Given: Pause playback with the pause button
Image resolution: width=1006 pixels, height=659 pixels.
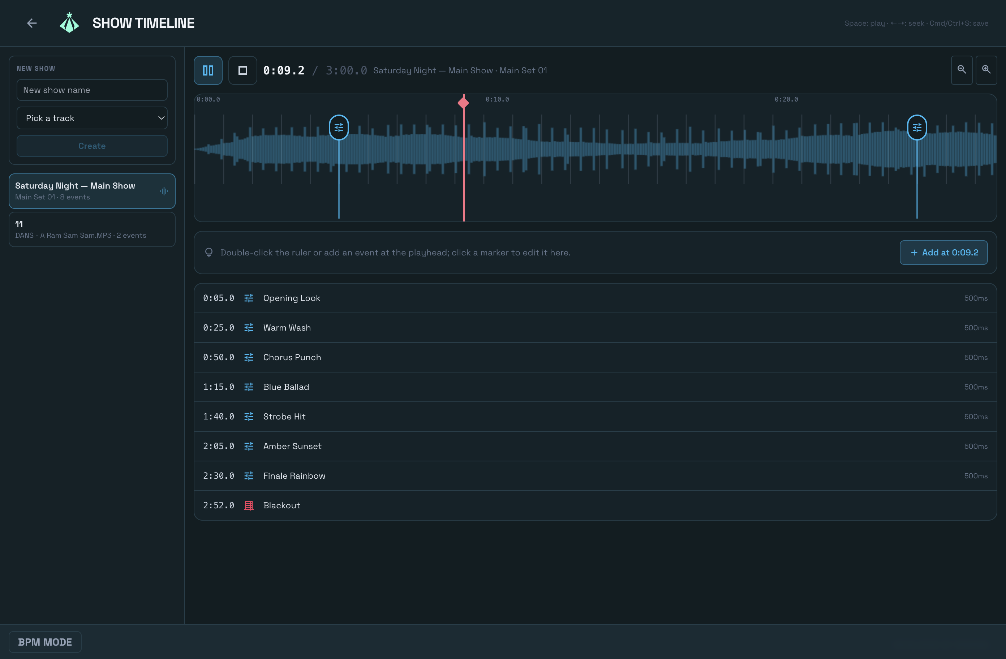Looking at the screenshot, I should tap(208, 70).
